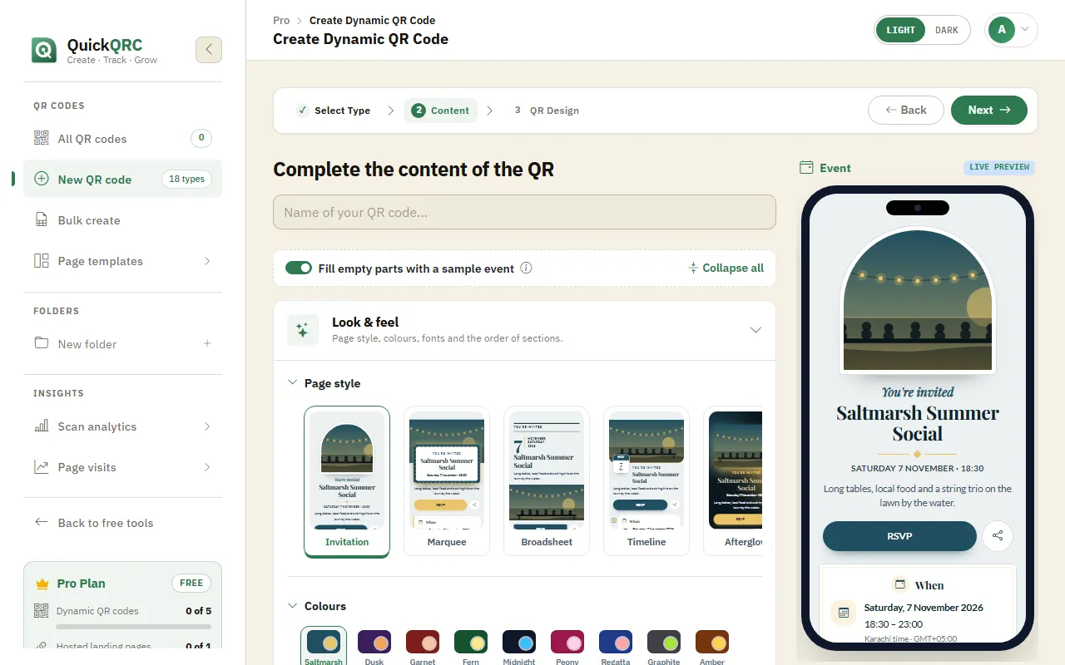Select the Content step

(441, 110)
